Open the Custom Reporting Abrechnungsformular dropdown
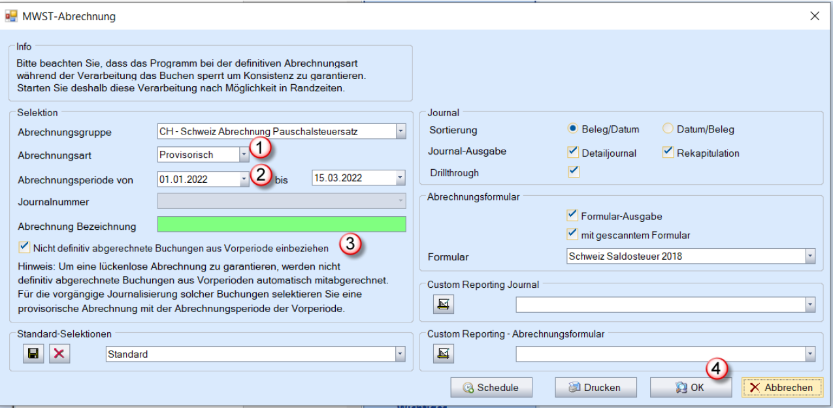The image size is (833, 408). pyautogui.click(x=811, y=354)
